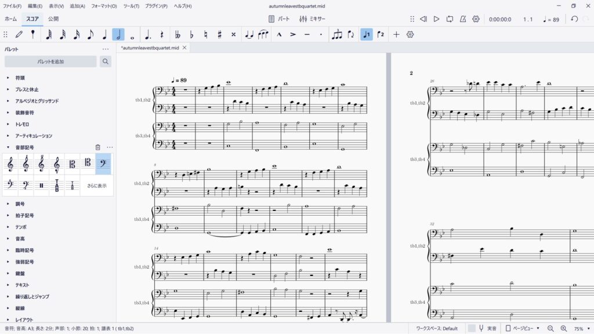Choose the bass clef in the palette
Image resolution: width=594 pixels, height=334 pixels.
103,164
